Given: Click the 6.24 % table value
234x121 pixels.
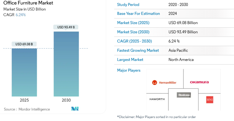Looking at the screenshot, I should tap(174, 41).
